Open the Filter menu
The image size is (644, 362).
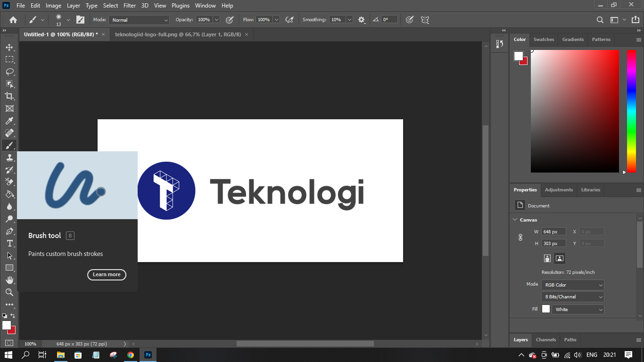point(129,6)
